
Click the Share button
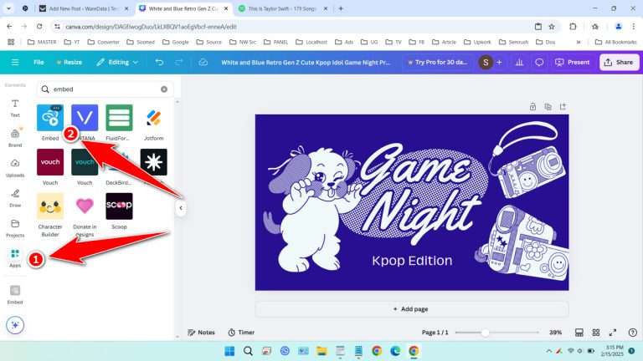(619, 62)
